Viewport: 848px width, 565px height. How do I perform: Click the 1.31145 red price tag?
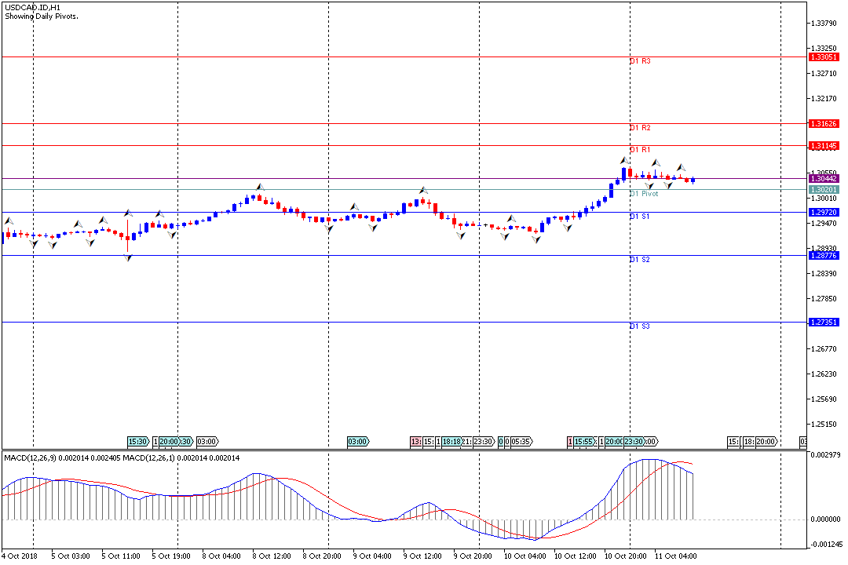click(x=824, y=146)
